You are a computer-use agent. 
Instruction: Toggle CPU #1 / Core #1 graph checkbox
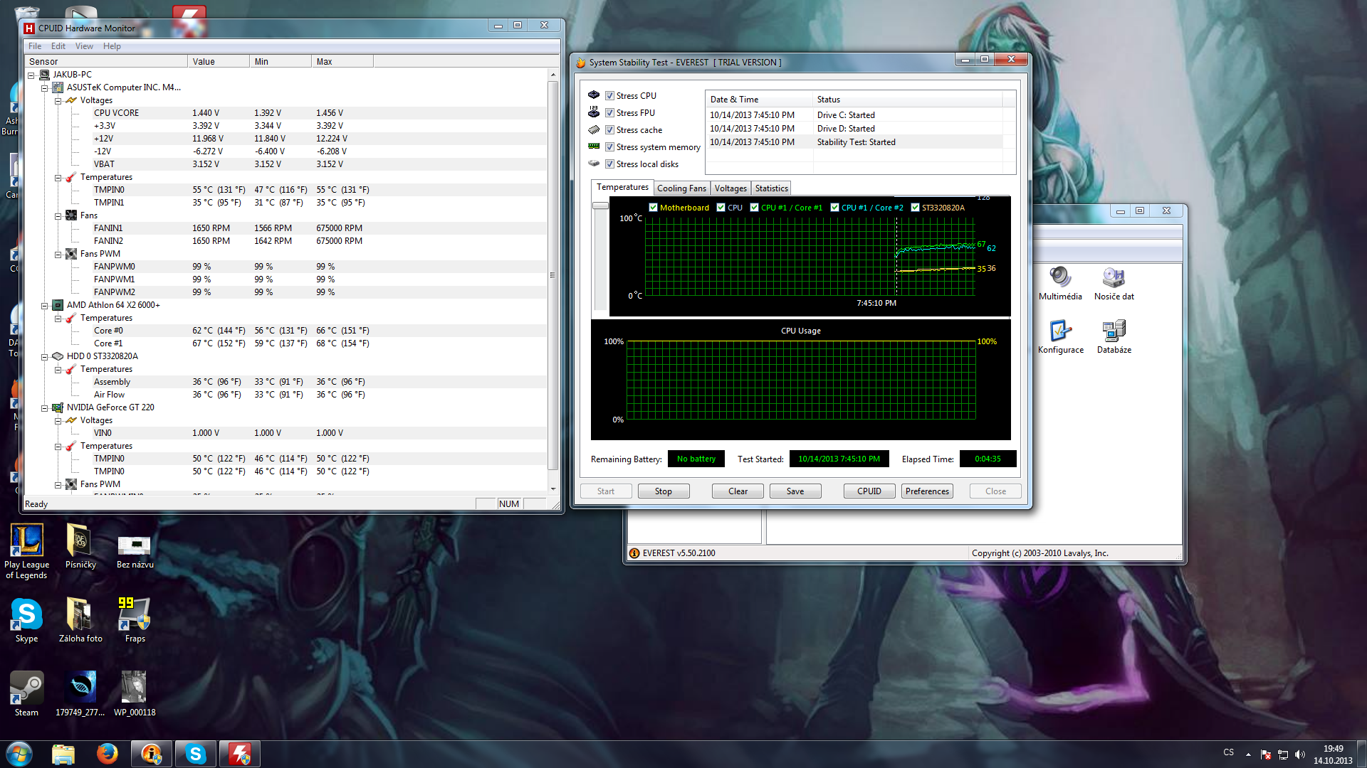754,208
